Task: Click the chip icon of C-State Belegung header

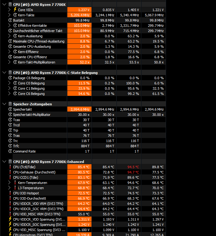Action: (x=10, y=72)
